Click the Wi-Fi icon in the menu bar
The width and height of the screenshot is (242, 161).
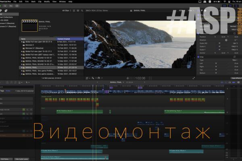click(225, 2)
